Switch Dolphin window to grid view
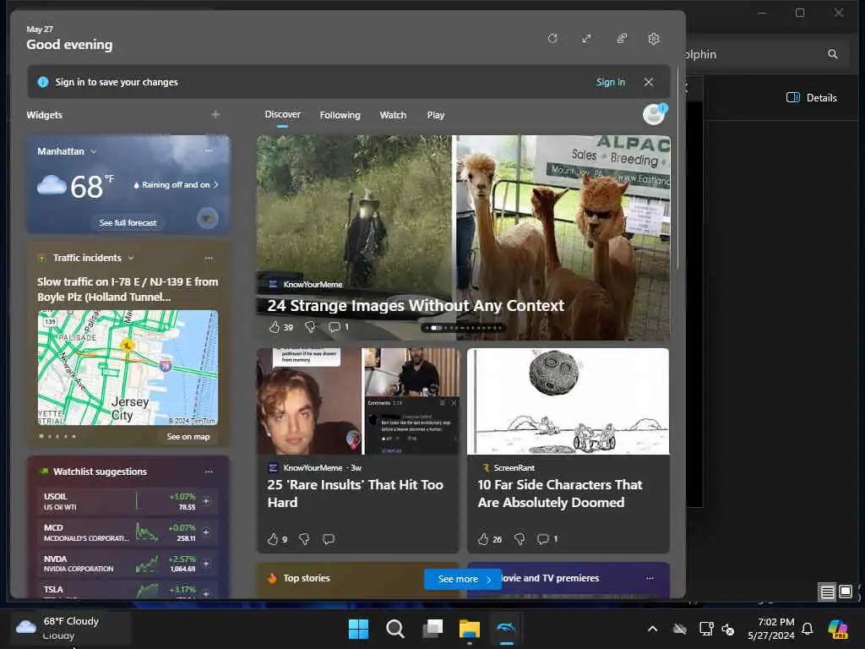 point(845,592)
